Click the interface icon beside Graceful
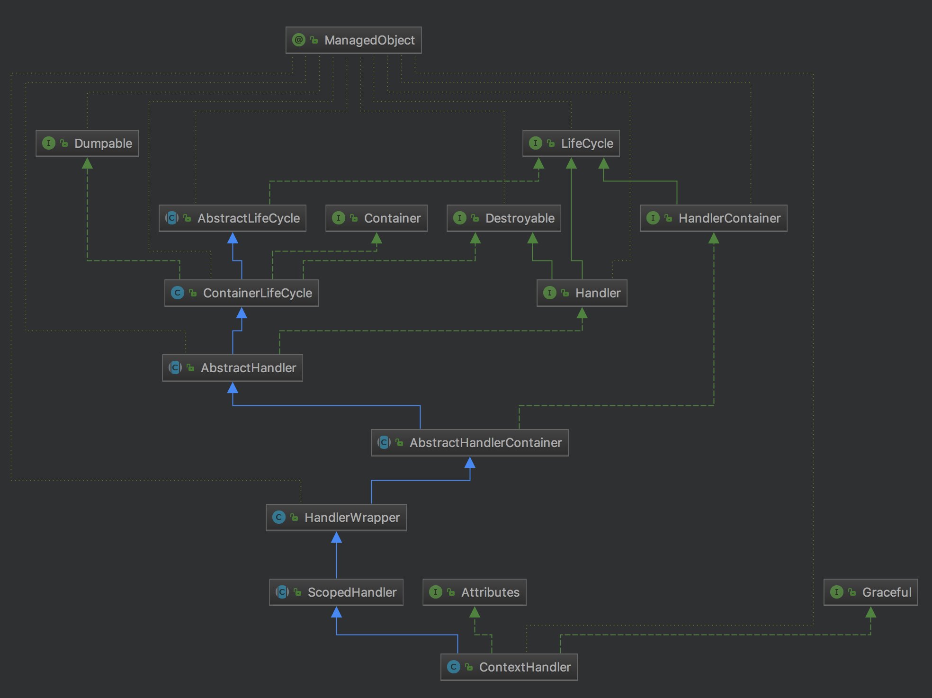932x698 pixels. tap(837, 592)
